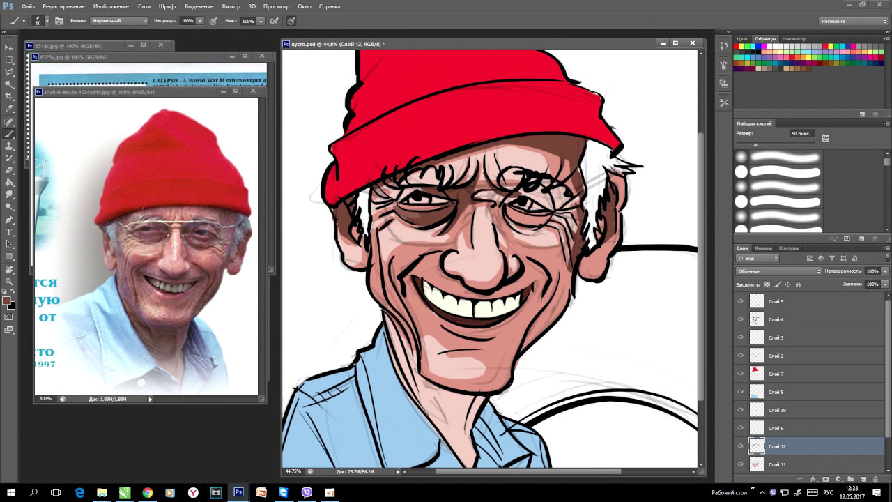Open the Фильтр menu
Screen dimensions: 892x502
coord(230,6)
